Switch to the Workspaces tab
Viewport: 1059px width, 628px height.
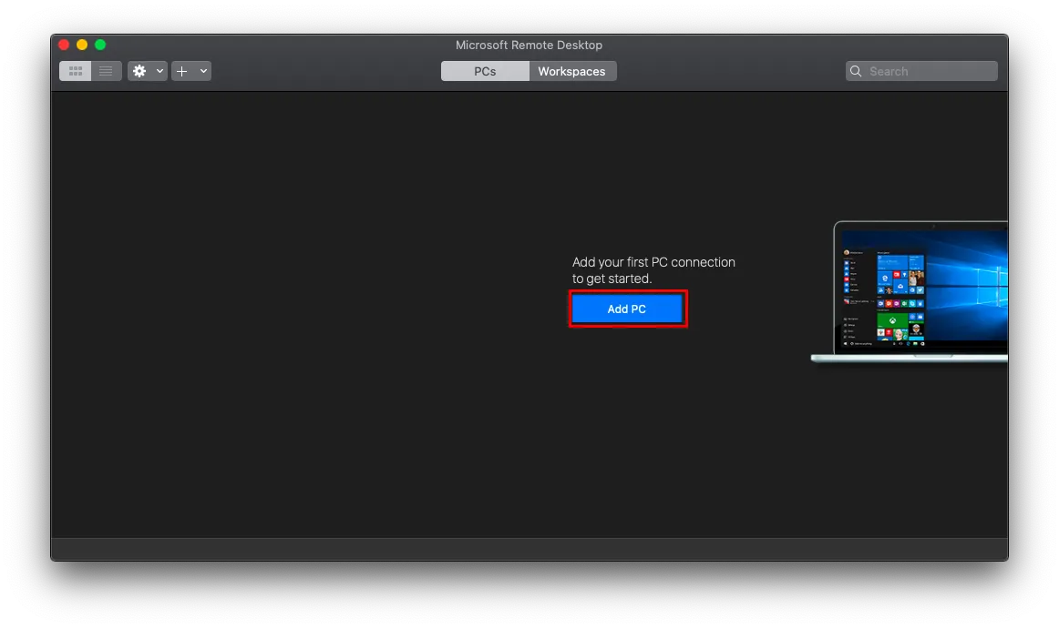coord(571,71)
